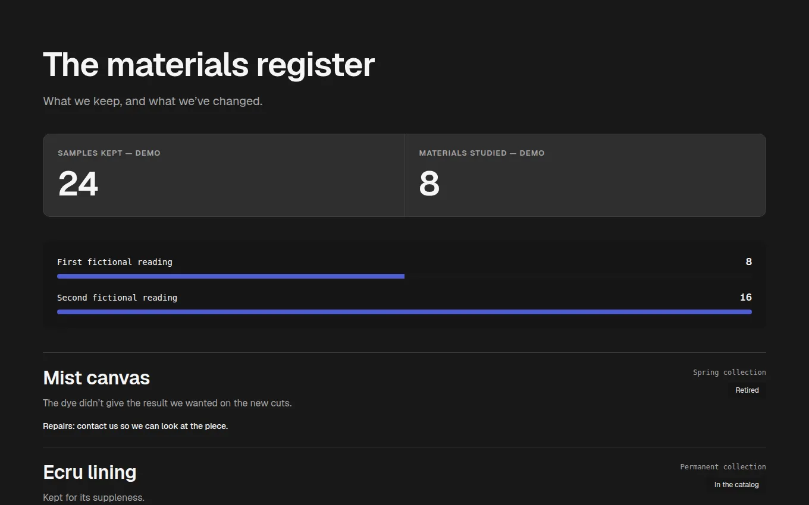Click the 'The materials register' heading
Viewport: 809px width, 505px height.
(209, 64)
